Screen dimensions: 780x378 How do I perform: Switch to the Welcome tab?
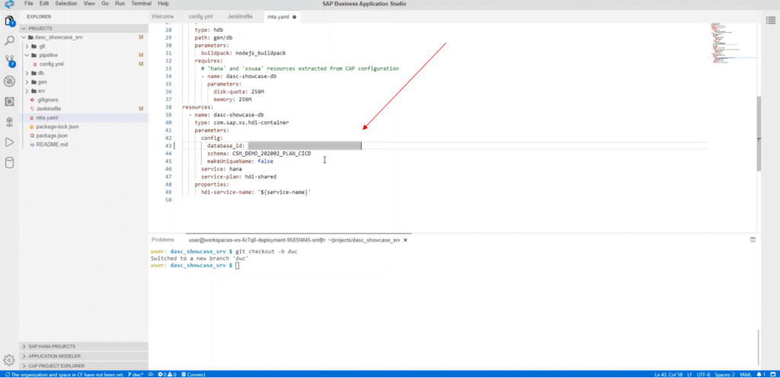point(163,17)
